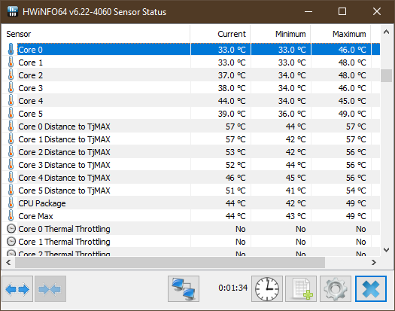Screen dimensions: 395x311
Task: Select the Core 1 sensor row label
Action: point(31,63)
